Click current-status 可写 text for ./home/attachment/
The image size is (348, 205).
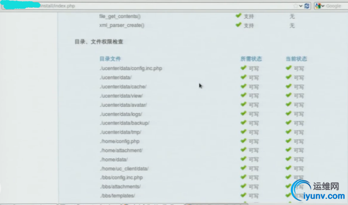coord(299,151)
